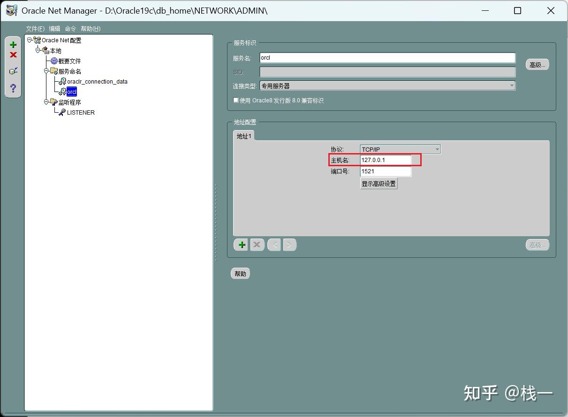Click the green plus create icon in the left toolbar
This screenshot has height=417, width=568.
point(13,45)
